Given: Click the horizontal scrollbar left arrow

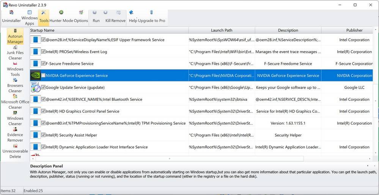Looking at the screenshot, I should click(33, 159).
